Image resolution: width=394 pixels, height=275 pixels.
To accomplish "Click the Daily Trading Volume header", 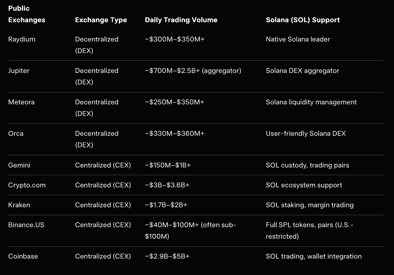I will 181,20.
